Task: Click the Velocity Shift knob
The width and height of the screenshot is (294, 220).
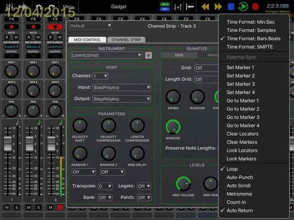Action: 79,125
